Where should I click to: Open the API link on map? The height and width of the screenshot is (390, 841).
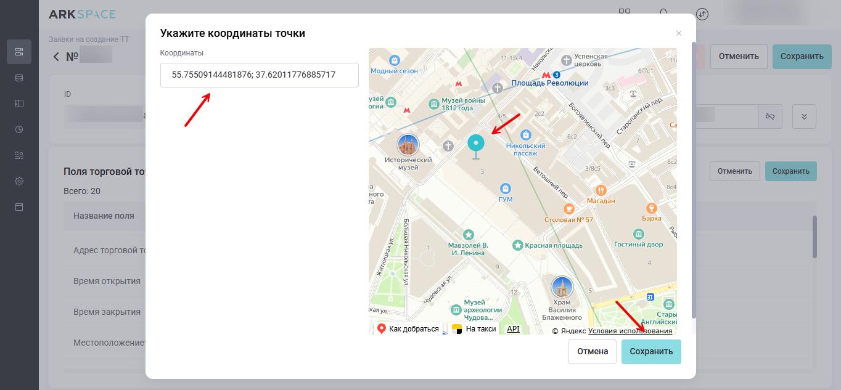click(513, 329)
